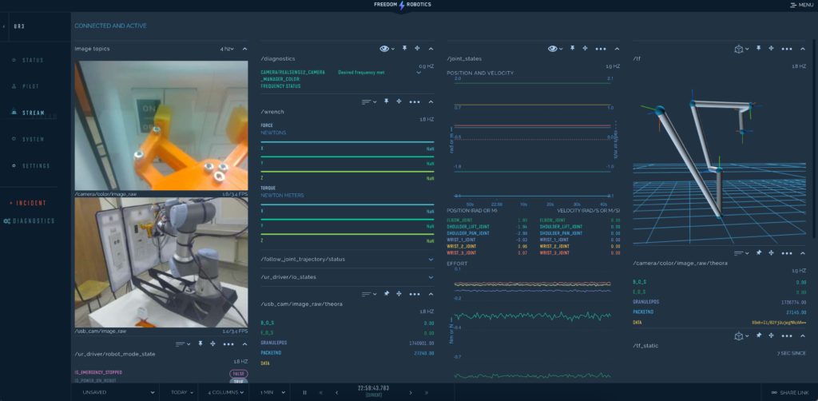Screen dimensions: 818x401
Task: Open more options for /ur_driver/robot_mode_state panel
Action: [228, 344]
